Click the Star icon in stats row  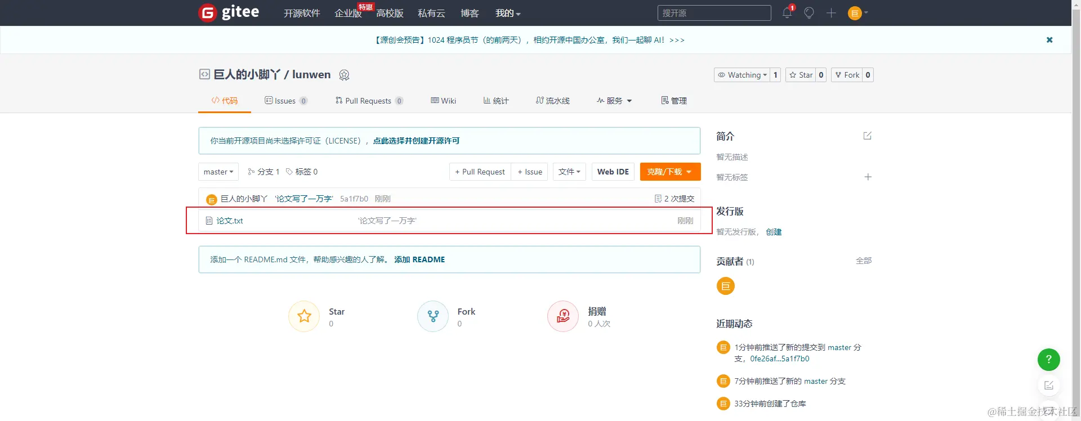pyautogui.click(x=304, y=316)
